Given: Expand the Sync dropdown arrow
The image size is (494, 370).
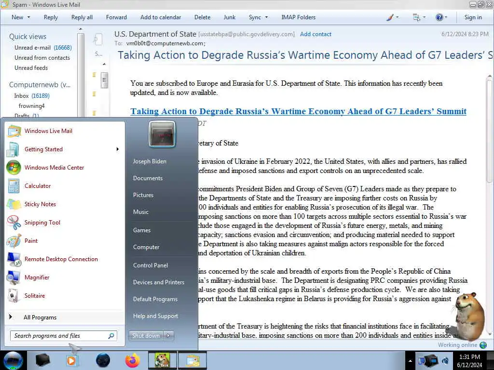Looking at the screenshot, I should (266, 17).
